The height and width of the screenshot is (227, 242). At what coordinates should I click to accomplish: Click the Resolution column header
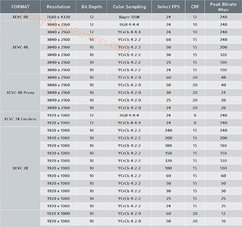tap(58, 6)
